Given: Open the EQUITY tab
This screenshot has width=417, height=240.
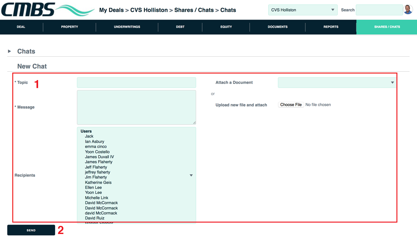Looking at the screenshot, I should [226, 27].
